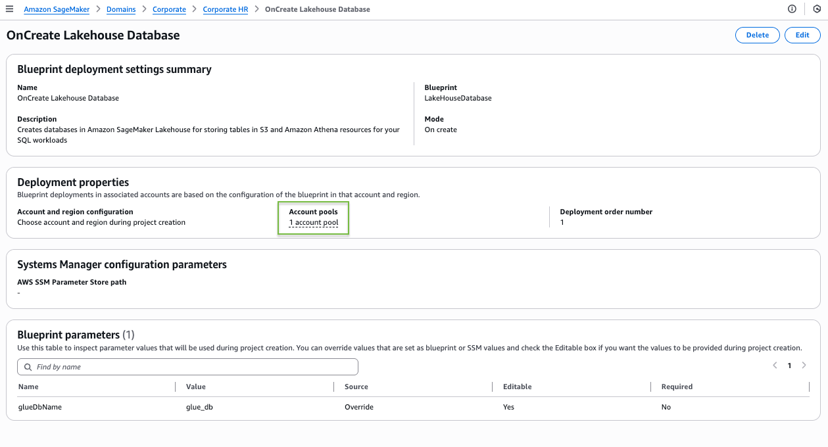Click the No value under Required
The image size is (828, 447).
point(666,407)
